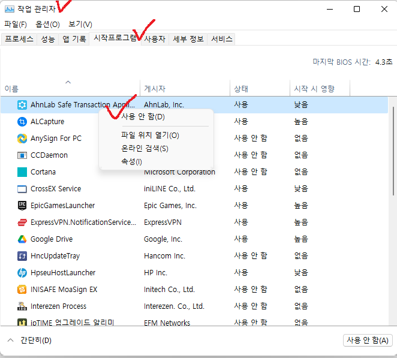The height and width of the screenshot is (358, 397).
Task: Select the Cortana row name
Action: (x=43, y=172)
